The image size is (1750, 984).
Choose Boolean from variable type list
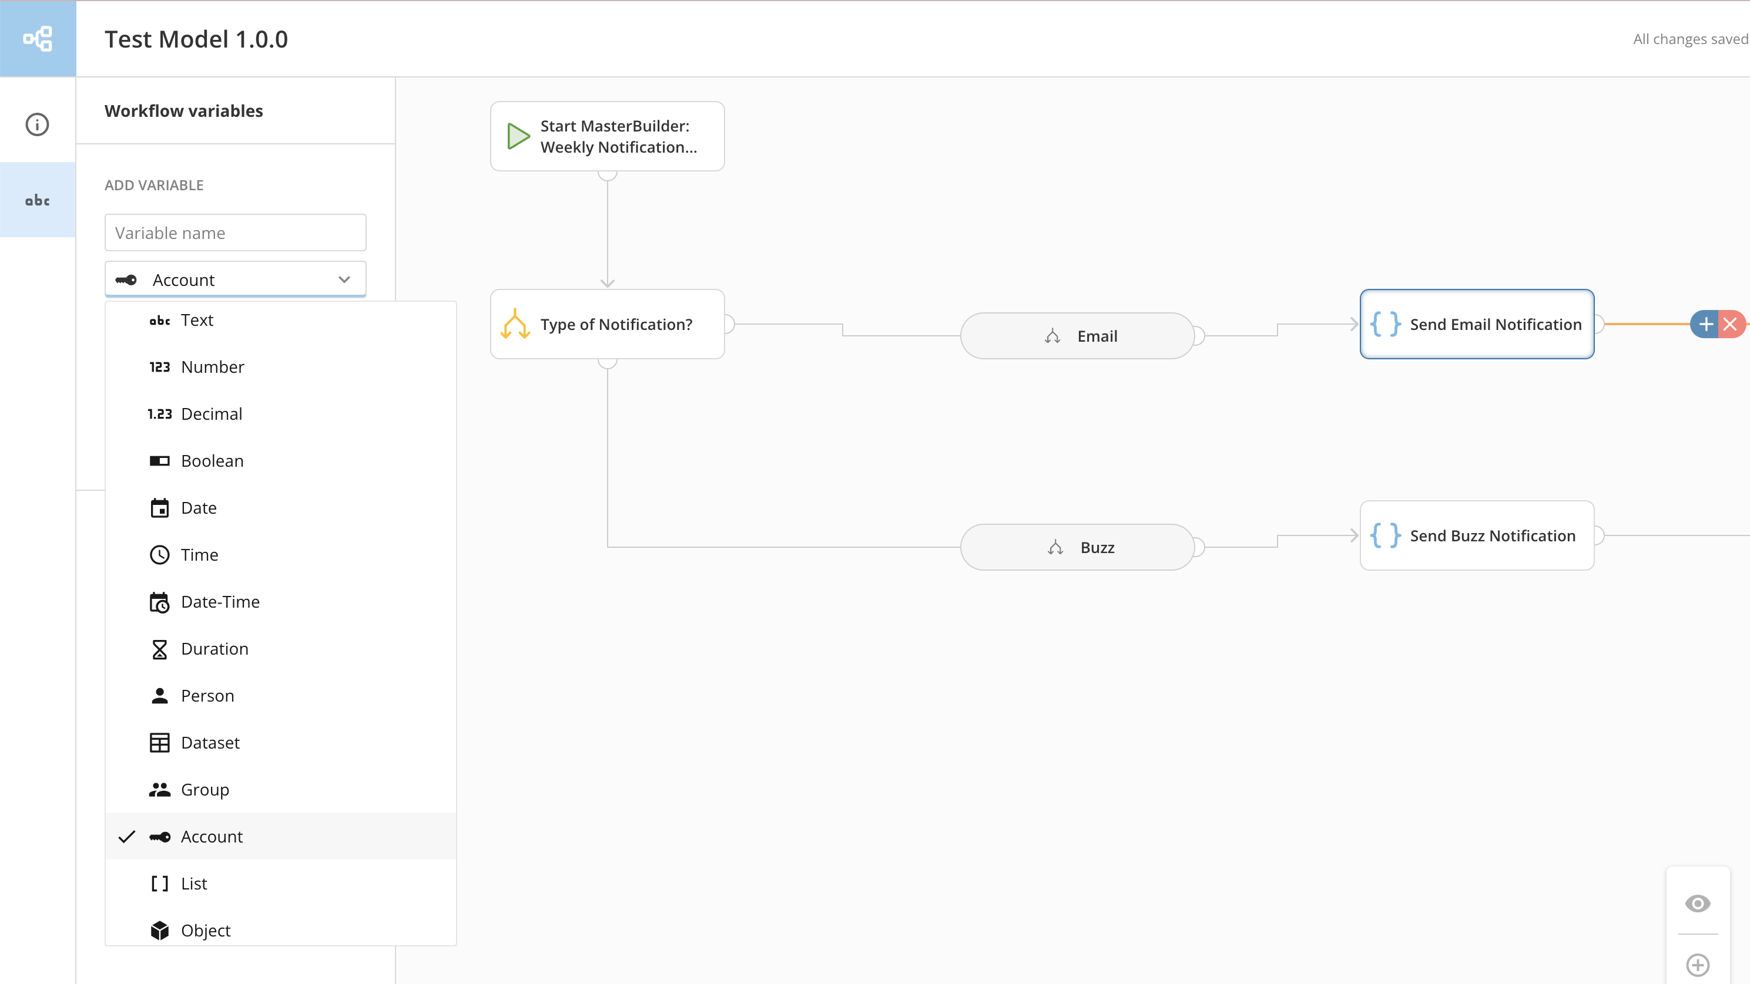212,461
